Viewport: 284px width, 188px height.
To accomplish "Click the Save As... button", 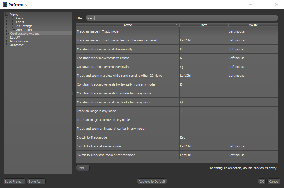I will [36, 182].
